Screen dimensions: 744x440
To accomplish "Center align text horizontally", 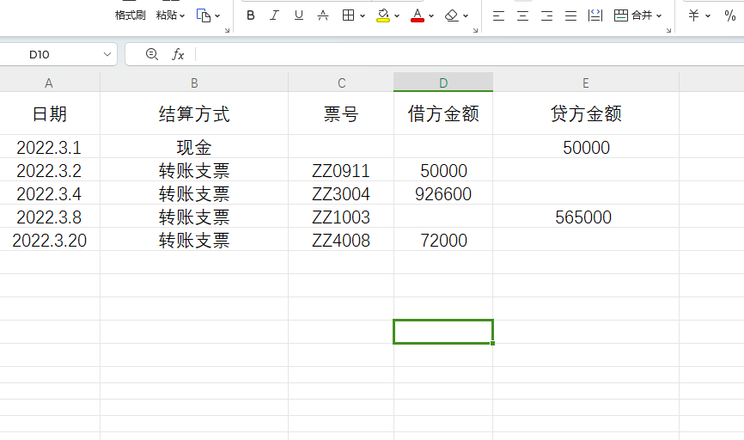I will click(x=523, y=15).
